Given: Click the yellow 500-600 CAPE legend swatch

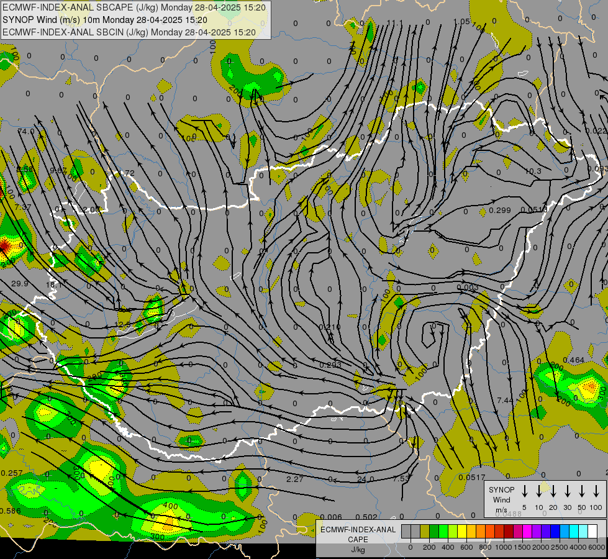Looking at the screenshot, I should [462, 531].
